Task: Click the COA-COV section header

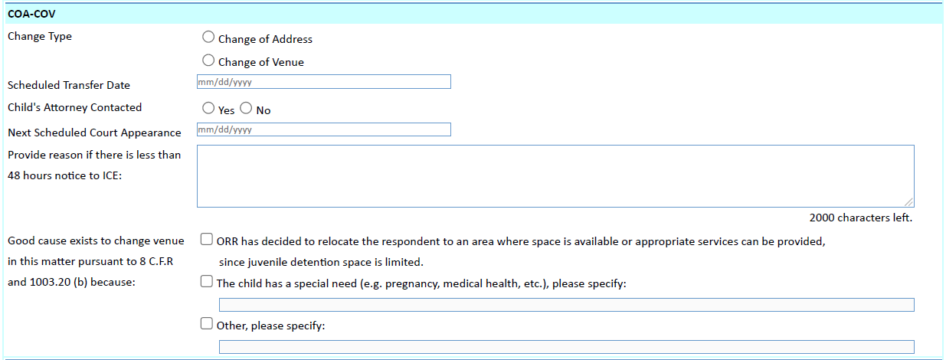Action: [x=32, y=14]
